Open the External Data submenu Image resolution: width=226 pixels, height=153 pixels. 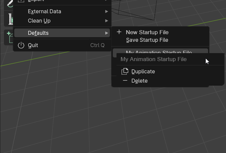tap(62, 11)
